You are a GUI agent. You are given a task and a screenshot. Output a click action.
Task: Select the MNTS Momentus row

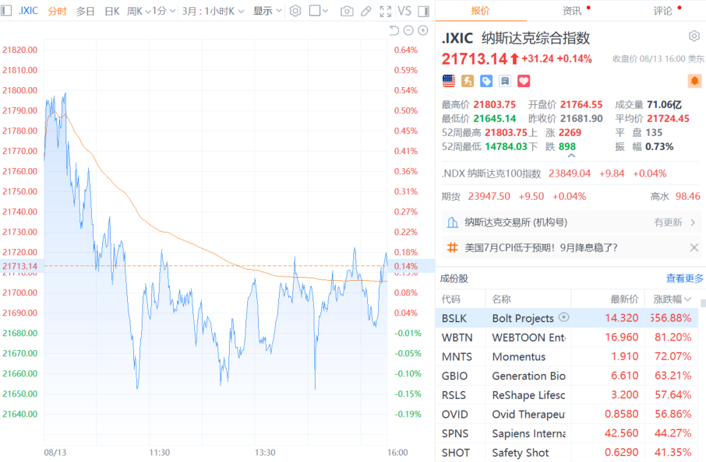[567, 356]
